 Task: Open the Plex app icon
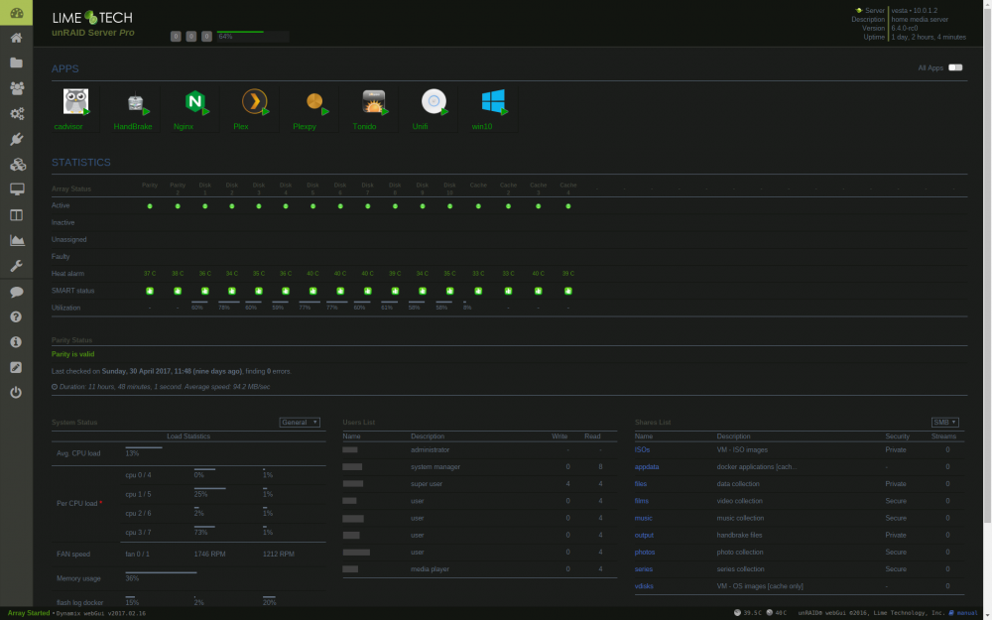(x=255, y=102)
